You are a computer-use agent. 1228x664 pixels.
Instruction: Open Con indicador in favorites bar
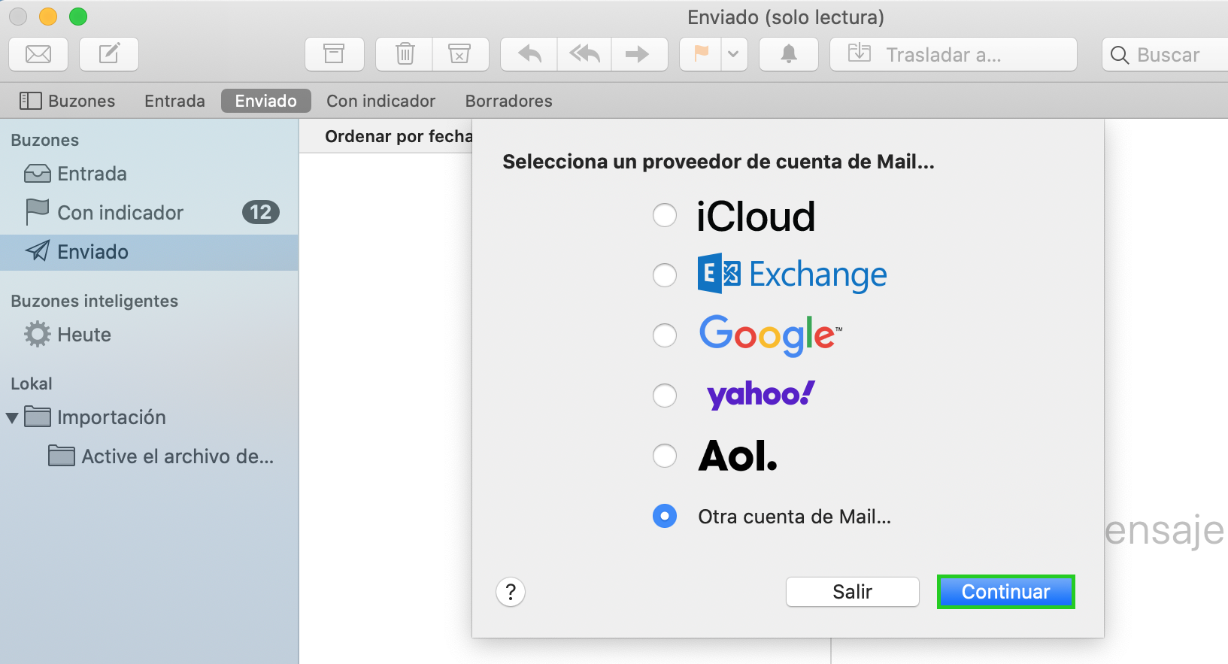381,101
